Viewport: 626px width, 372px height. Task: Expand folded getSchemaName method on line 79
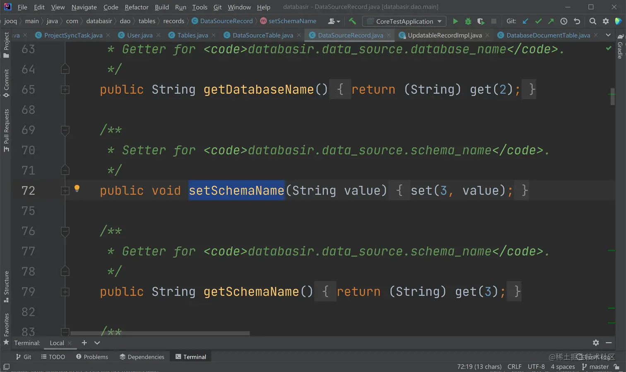[x=65, y=292]
